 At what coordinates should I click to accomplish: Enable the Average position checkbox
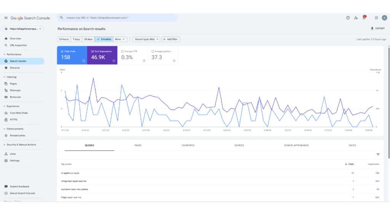point(153,51)
